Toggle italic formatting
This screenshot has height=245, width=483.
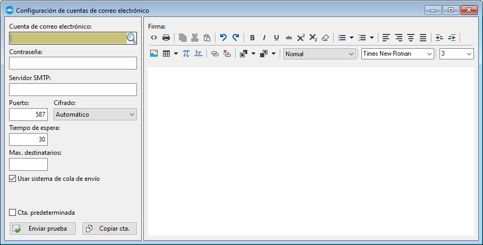tap(264, 38)
